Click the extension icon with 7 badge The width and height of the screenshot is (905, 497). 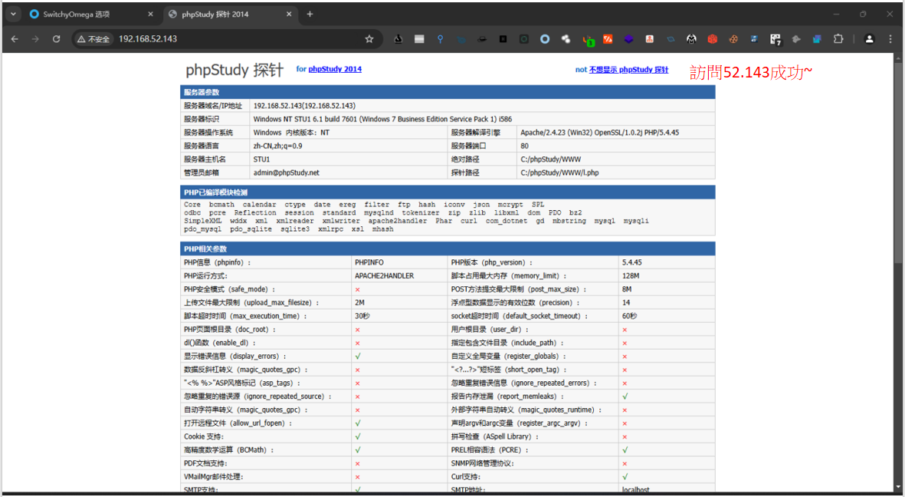coord(775,39)
